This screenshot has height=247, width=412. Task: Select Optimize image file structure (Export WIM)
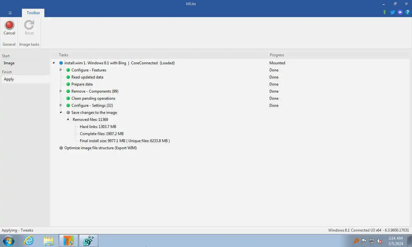(100, 148)
